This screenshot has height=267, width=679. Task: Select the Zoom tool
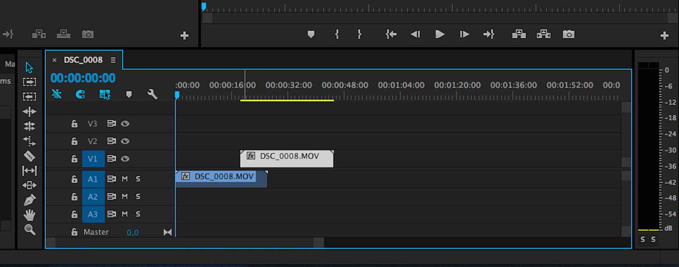[29, 230]
